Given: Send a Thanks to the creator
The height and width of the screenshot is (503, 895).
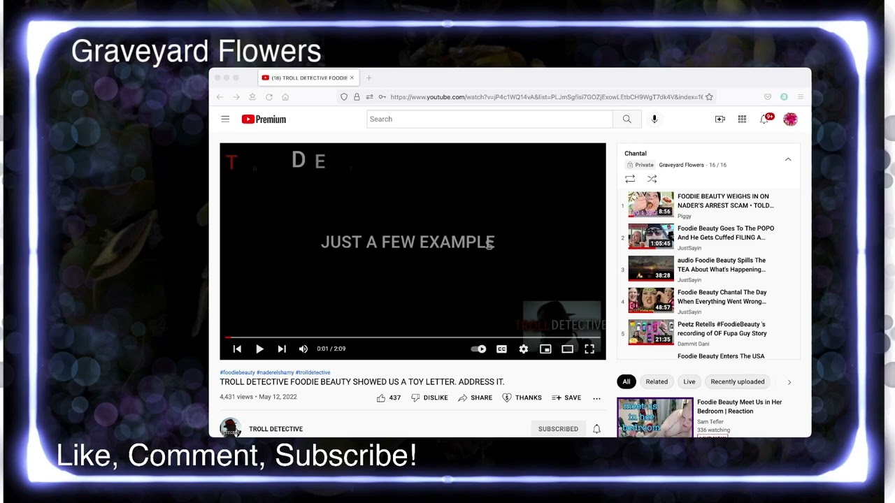Looking at the screenshot, I should coord(522,398).
